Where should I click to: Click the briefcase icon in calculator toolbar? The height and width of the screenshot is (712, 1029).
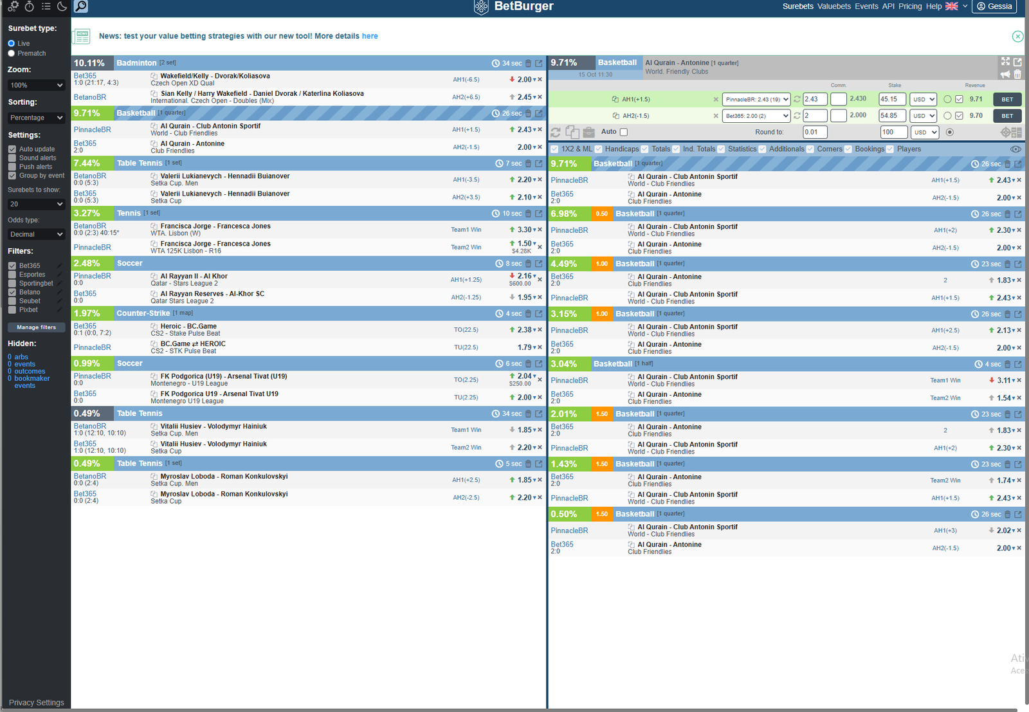tap(588, 132)
